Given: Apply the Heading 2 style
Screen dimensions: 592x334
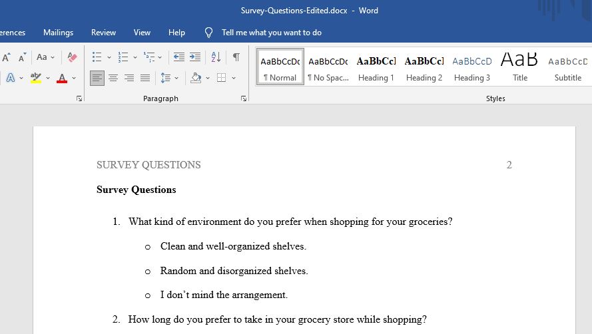Looking at the screenshot, I should click(x=424, y=67).
